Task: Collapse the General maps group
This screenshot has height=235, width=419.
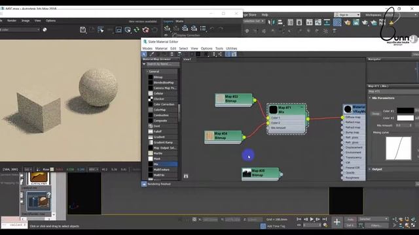Action: click(147, 71)
